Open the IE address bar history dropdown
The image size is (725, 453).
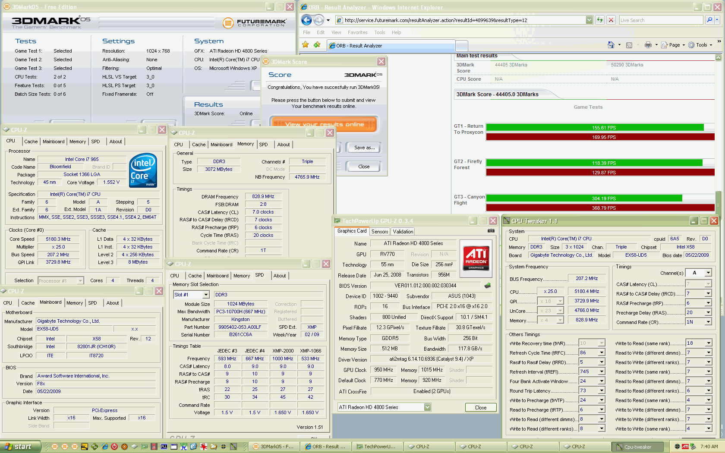[x=589, y=20]
